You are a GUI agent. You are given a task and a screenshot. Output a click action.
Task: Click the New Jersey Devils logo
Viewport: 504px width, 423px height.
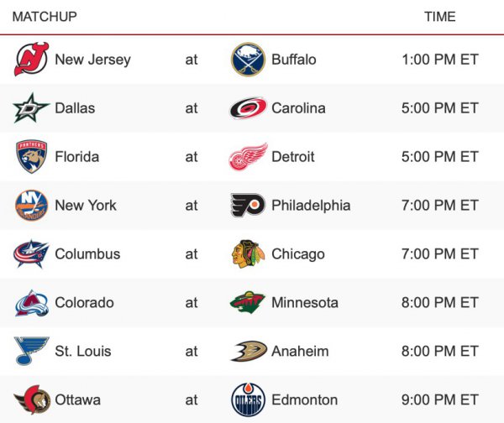32,60
